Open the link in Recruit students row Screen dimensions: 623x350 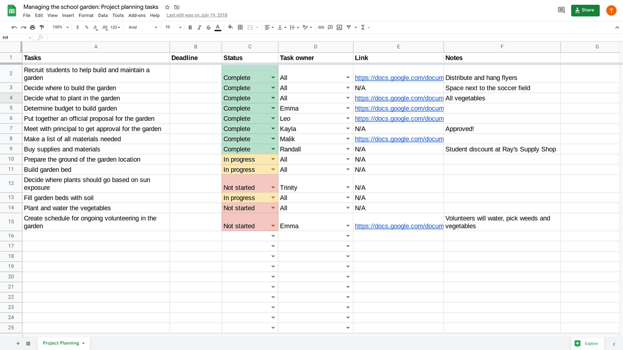399,78
